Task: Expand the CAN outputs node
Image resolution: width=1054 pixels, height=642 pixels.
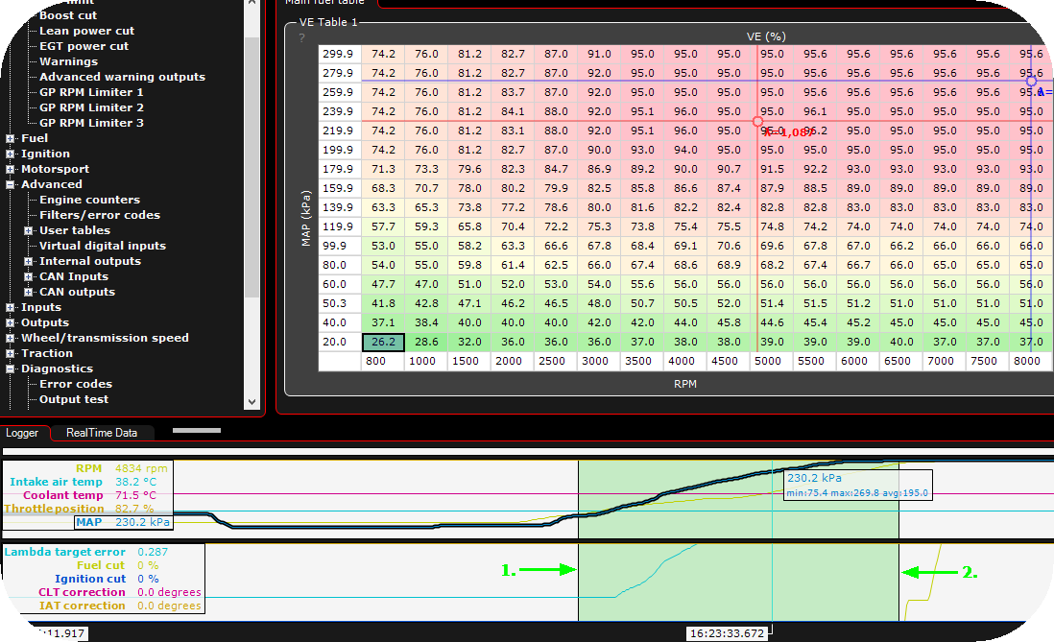Action: click(x=28, y=293)
